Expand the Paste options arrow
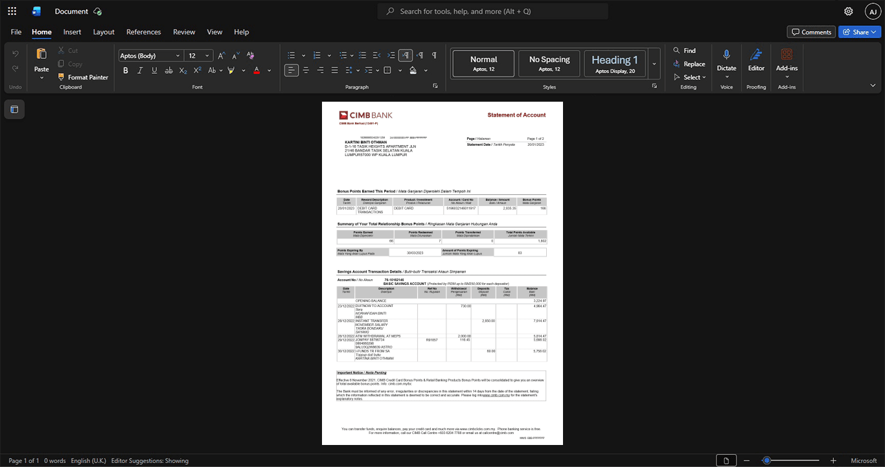 pos(41,78)
